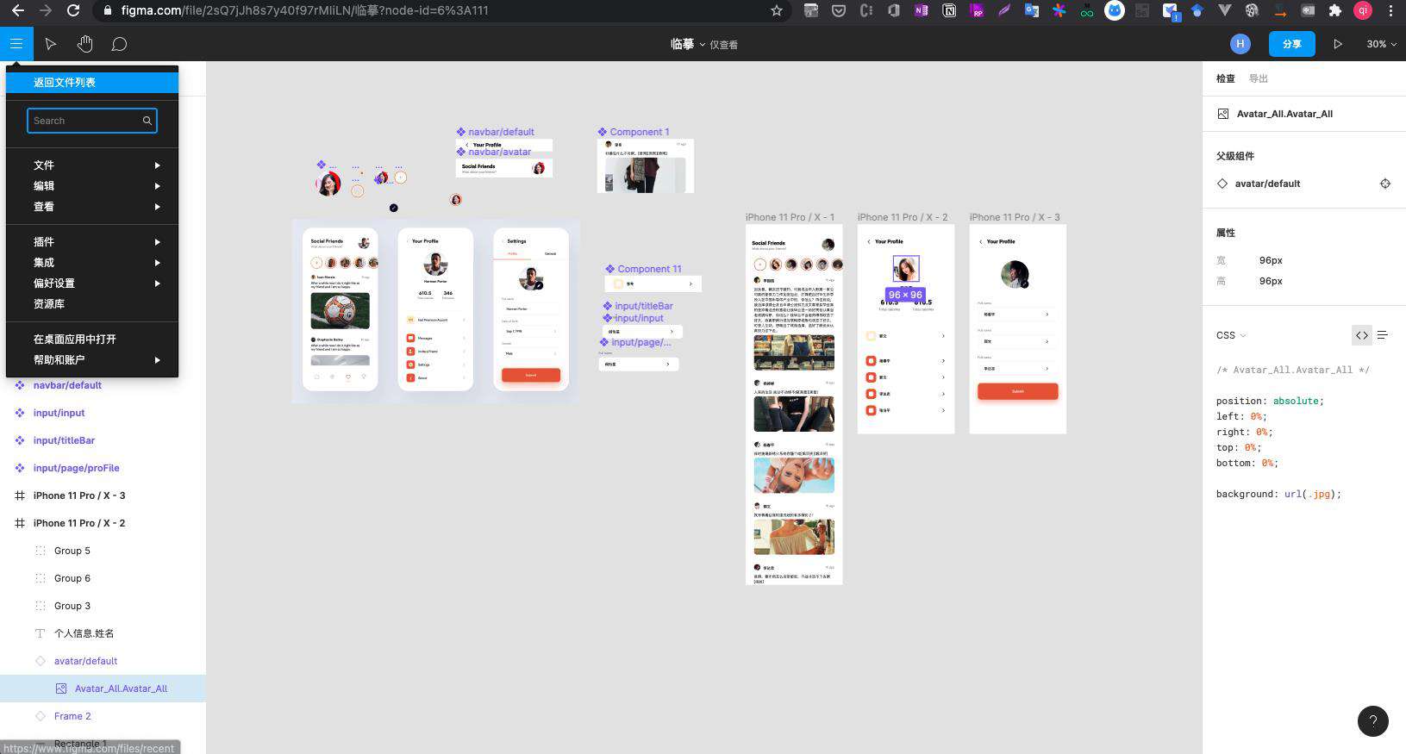Open the 插件 submenu
The height and width of the screenshot is (754, 1406).
point(92,241)
